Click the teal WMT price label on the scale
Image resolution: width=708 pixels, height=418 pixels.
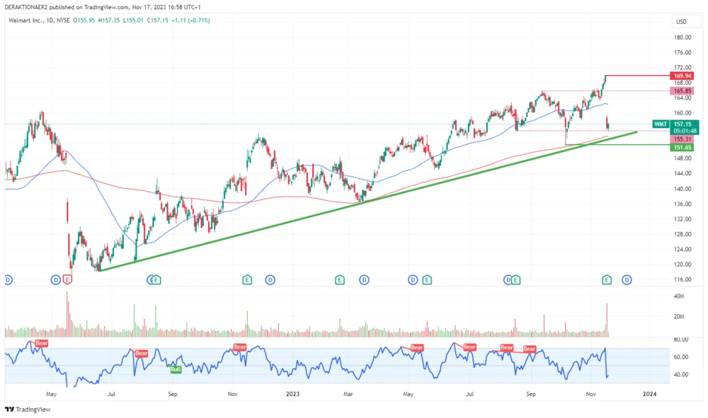[660, 124]
